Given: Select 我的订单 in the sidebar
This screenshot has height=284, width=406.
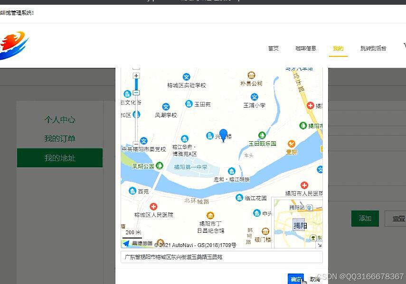Looking at the screenshot, I should click(x=60, y=138).
